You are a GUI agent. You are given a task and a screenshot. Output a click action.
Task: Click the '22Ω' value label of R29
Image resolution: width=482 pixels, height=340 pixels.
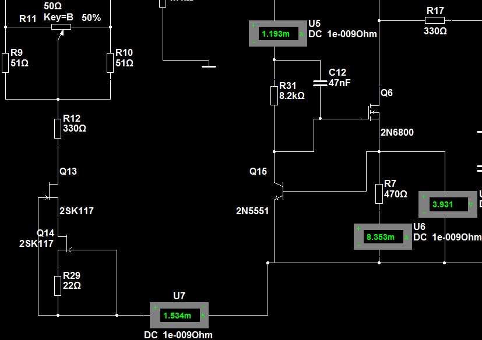click(x=72, y=286)
